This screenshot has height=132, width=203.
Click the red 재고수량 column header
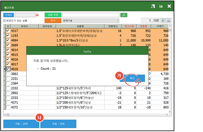129,26
